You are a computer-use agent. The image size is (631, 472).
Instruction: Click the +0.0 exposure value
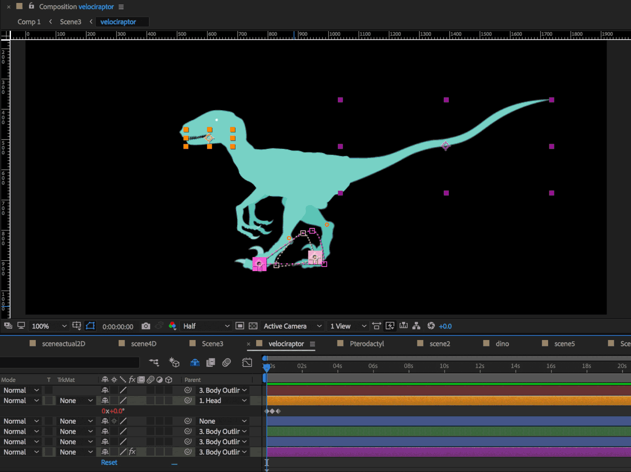coord(445,326)
